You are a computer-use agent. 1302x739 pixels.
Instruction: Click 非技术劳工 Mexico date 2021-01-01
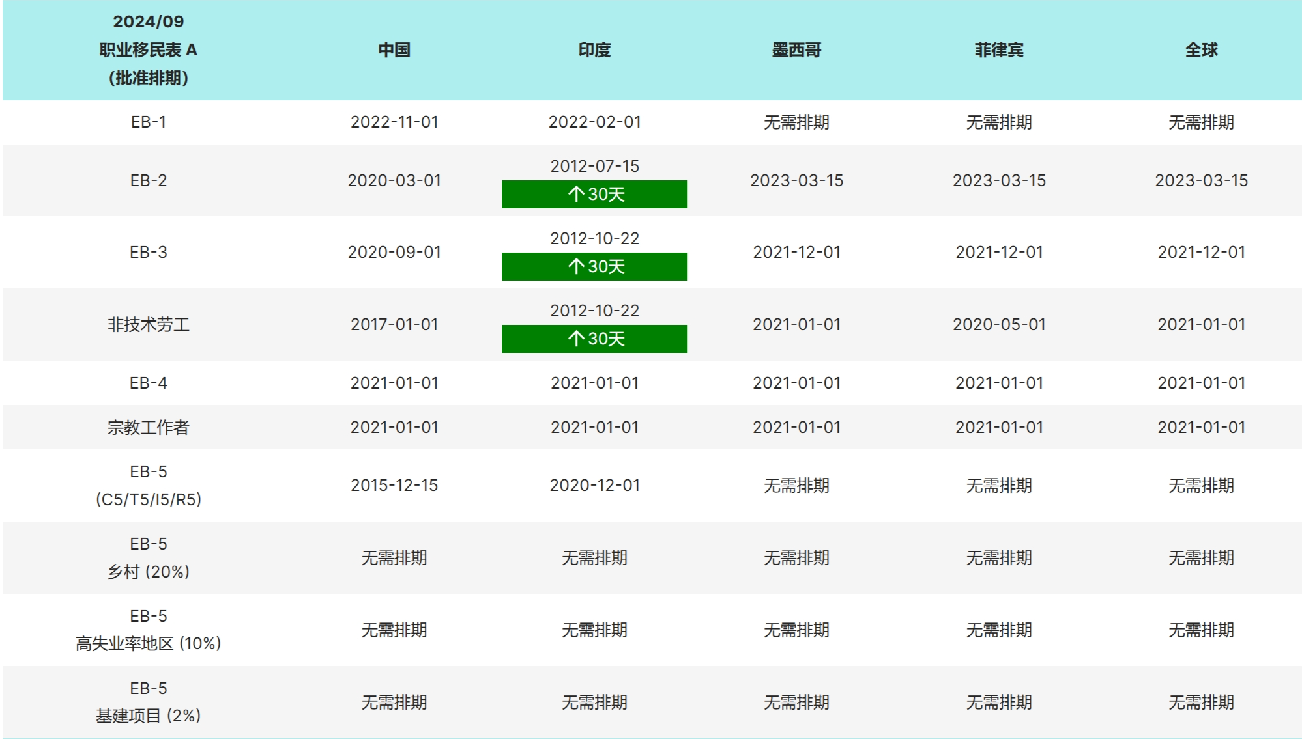point(796,324)
